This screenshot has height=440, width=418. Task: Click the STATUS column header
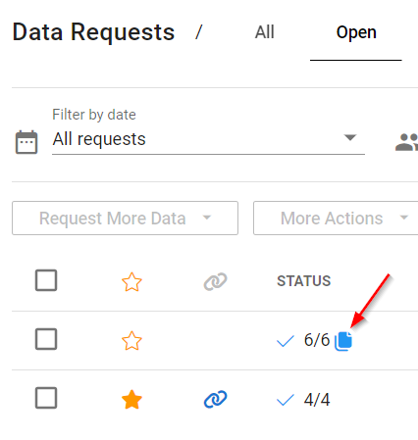304,281
